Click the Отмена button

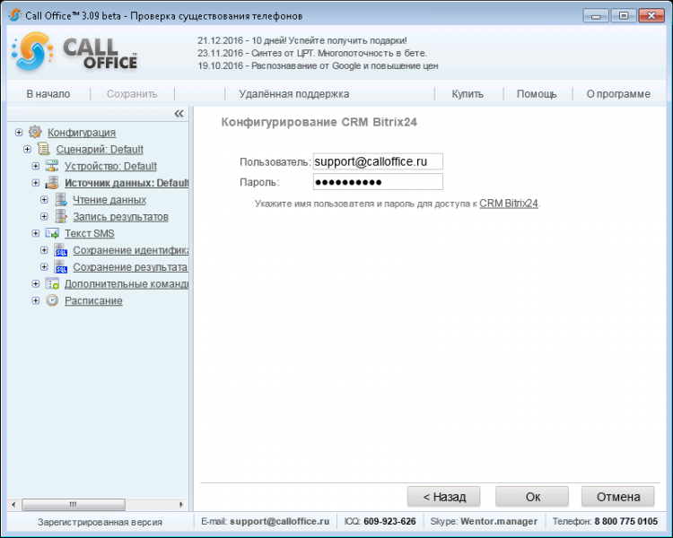618,497
